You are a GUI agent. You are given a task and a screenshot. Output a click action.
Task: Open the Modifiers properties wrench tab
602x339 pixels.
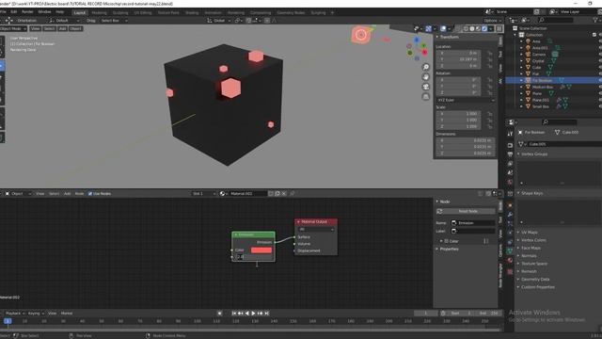510,215
